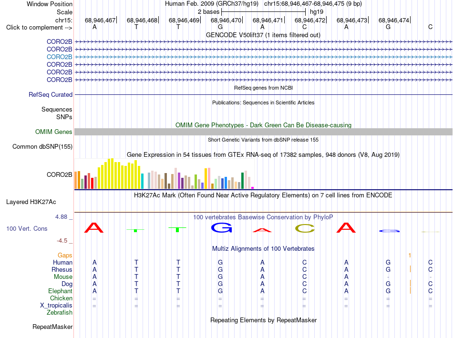Click the Layered H3K27Ac track label
The width and height of the screenshot is (453, 338).
31,202
